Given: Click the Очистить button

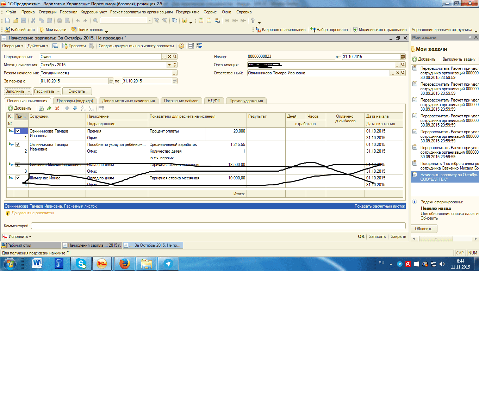Looking at the screenshot, I should point(77,91).
